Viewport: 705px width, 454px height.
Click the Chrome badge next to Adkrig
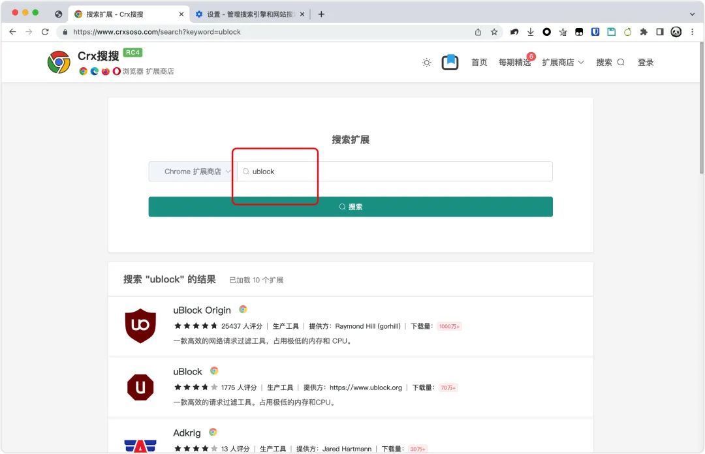click(213, 432)
